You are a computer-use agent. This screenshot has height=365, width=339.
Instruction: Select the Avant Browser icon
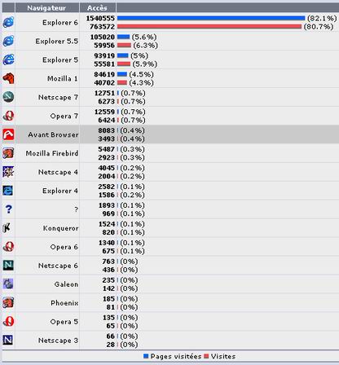(8, 134)
